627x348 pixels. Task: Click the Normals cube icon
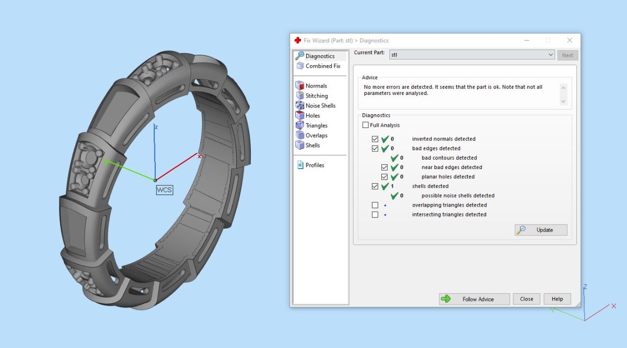(x=300, y=86)
